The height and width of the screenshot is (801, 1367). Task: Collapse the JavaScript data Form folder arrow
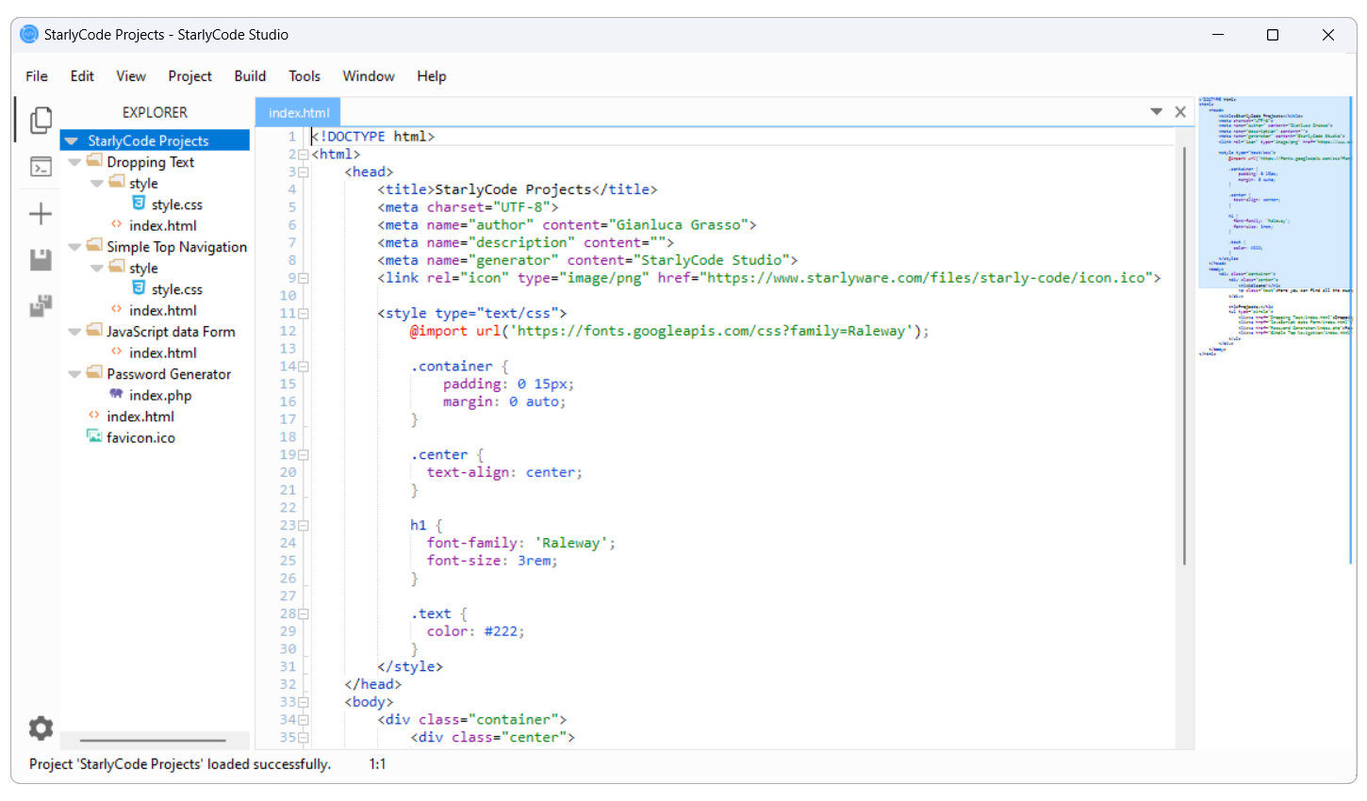(x=74, y=332)
